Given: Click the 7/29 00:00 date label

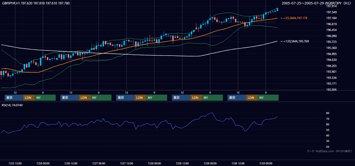Looking at the screenshot, I should click(210, 163).
